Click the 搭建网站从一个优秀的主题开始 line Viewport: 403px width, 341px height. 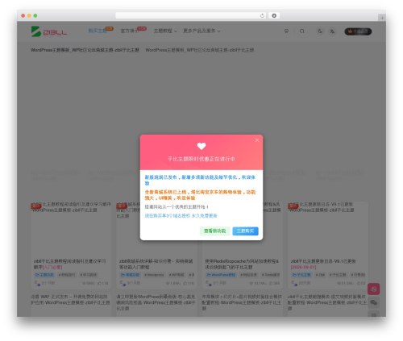(177, 207)
